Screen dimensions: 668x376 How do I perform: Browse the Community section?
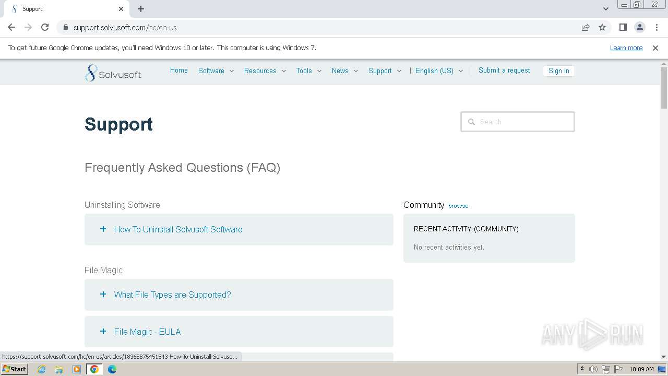point(458,206)
